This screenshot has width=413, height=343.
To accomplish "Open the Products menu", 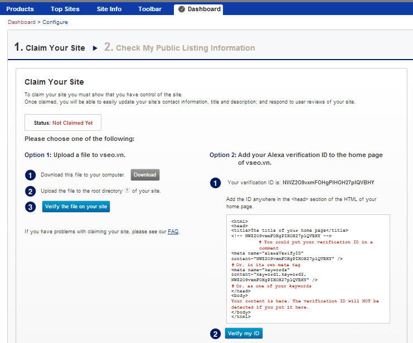I will coord(20,9).
